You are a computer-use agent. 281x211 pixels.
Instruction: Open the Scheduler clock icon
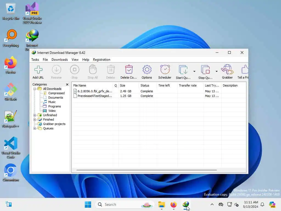coord(165,70)
